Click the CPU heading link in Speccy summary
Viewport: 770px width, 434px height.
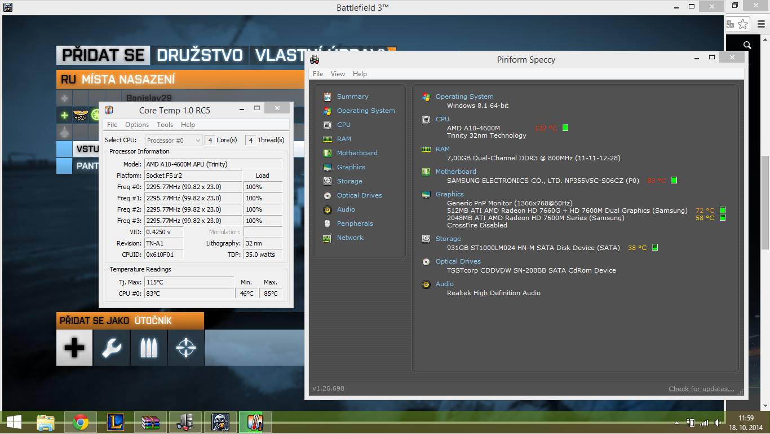(x=442, y=119)
